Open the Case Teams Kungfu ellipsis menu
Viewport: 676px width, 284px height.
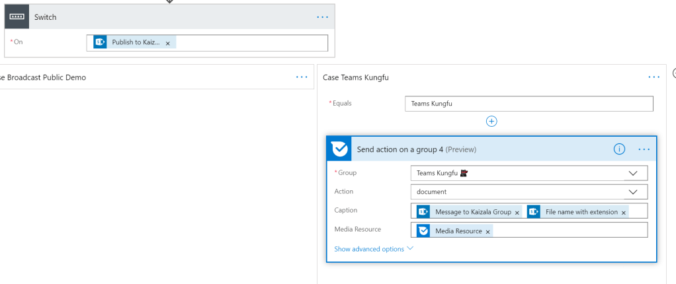[654, 77]
